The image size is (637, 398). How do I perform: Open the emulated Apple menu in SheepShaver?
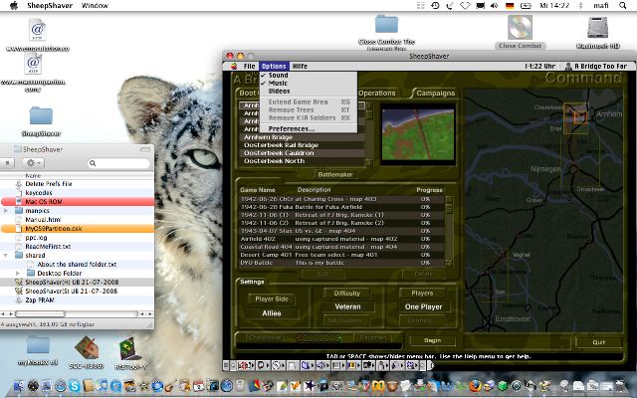pos(234,67)
